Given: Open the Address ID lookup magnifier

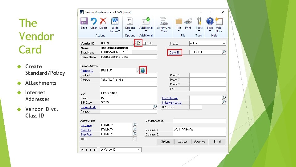Looking at the screenshot, I should tap(138, 71).
